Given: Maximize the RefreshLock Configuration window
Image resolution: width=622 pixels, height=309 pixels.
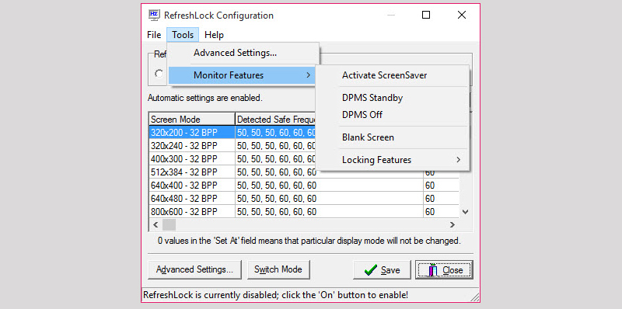Looking at the screenshot, I should (426, 15).
